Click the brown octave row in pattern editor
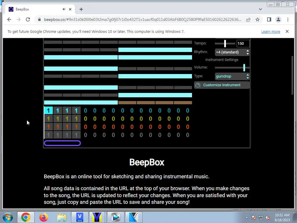Viewport: 297px width, 223px height. click(x=155, y=102)
